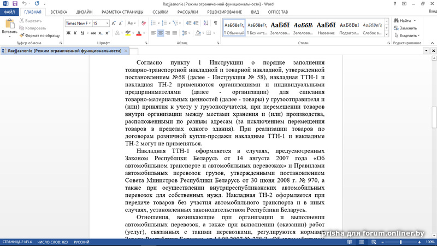
Task: Toggle show paragraph marks (¶)
Action: 215,24
